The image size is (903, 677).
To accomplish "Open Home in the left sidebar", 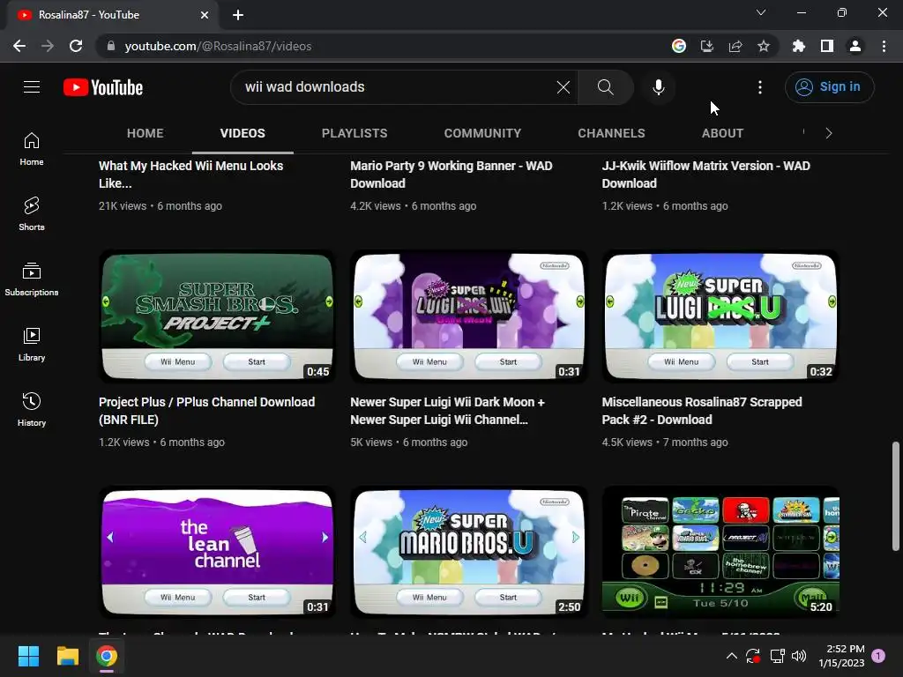I will pos(32,149).
